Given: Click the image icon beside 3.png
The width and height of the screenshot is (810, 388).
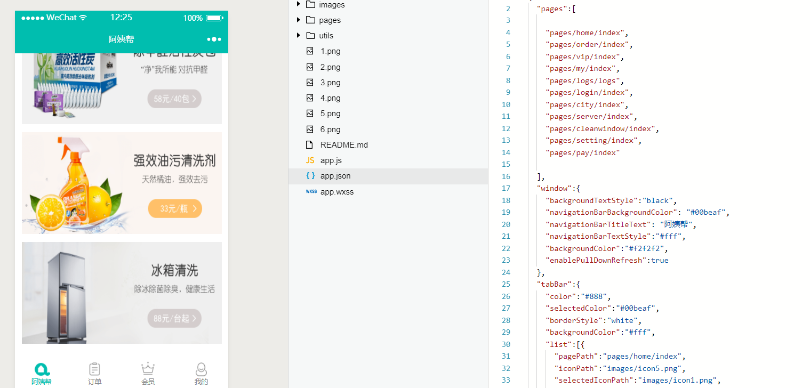Looking at the screenshot, I should [310, 83].
